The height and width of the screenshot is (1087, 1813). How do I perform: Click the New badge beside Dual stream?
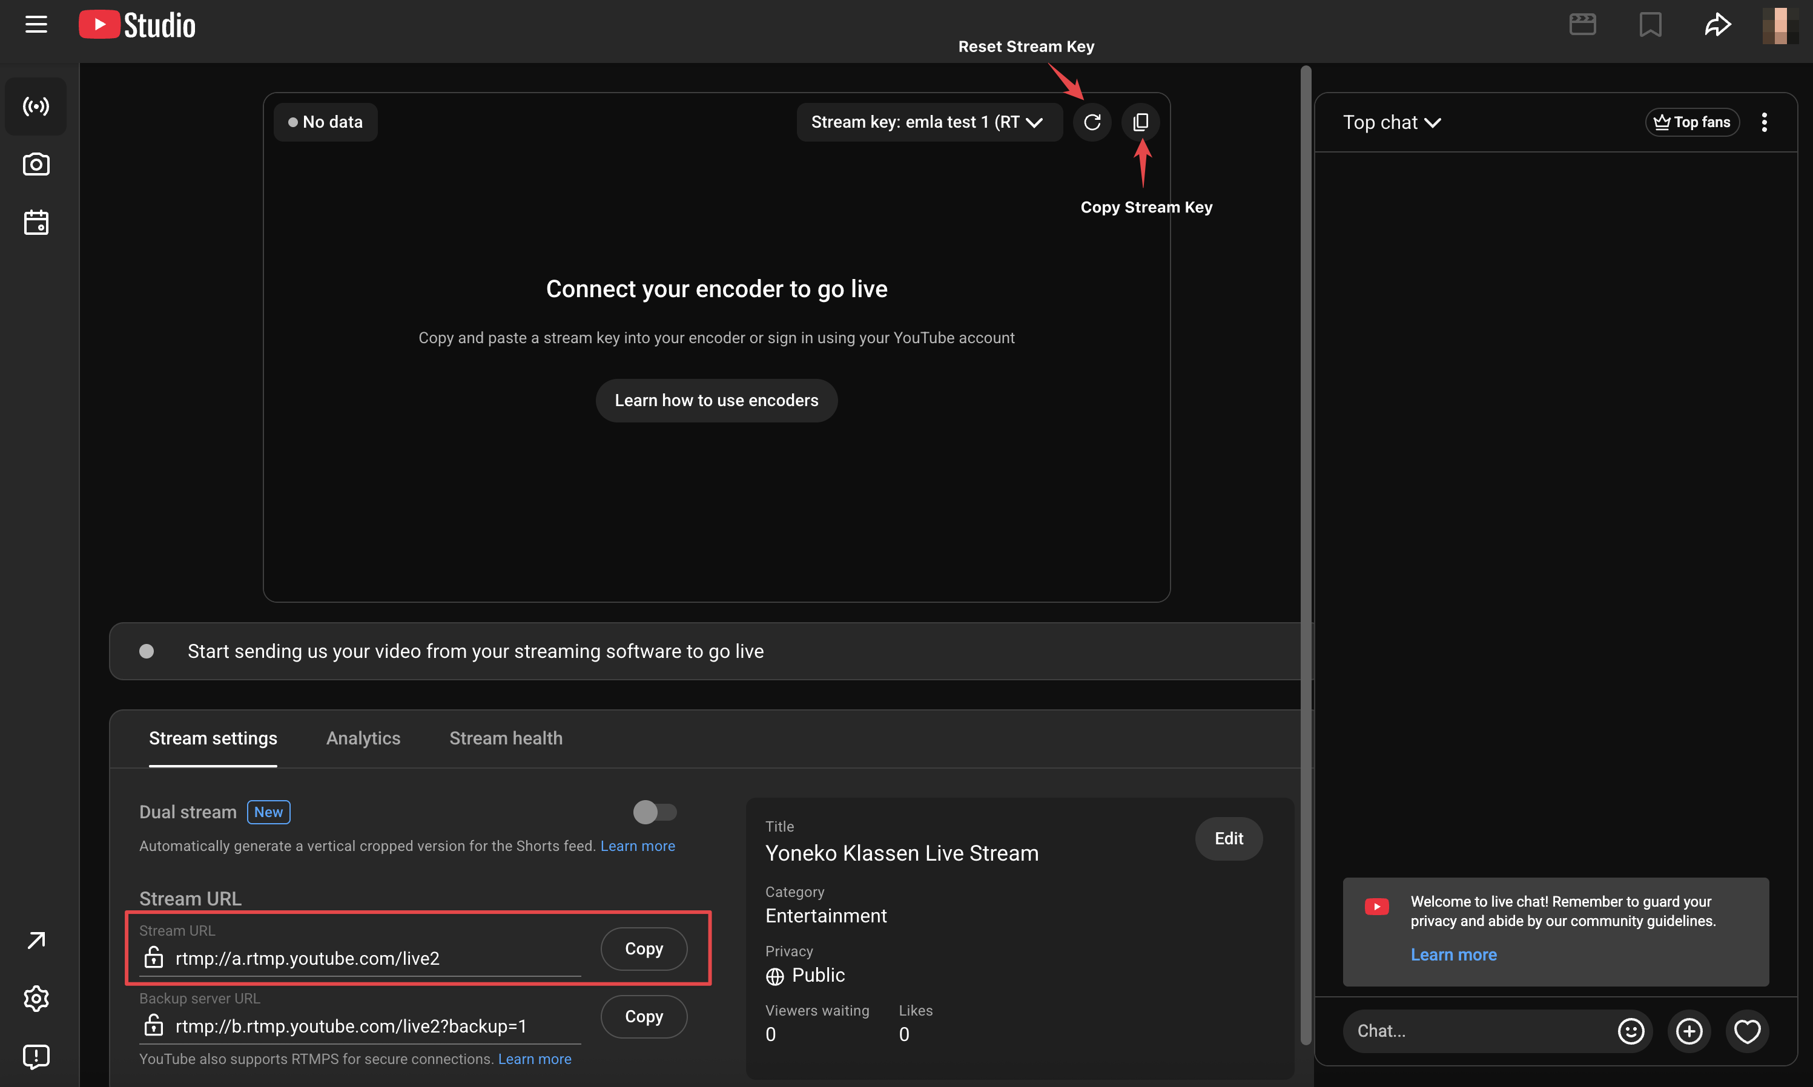pyautogui.click(x=268, y=812)
